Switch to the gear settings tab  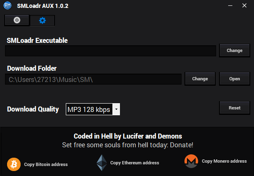click(x=42, y=20)
